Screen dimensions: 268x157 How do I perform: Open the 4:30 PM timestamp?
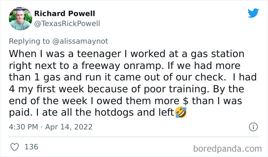pos(23,127)
